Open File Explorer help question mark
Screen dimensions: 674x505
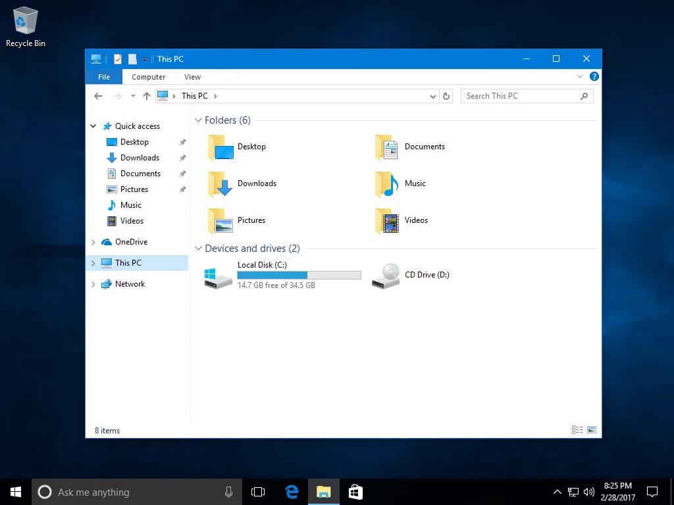click(594, 76)
